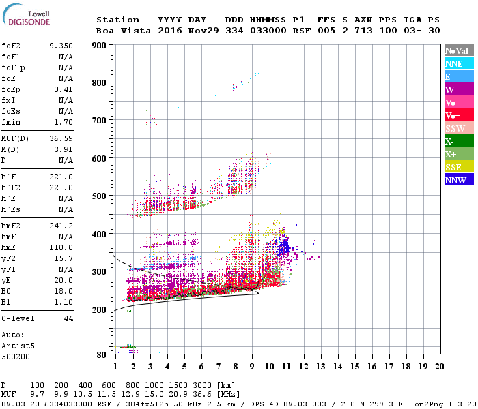The height and width of the screenshot is (409, 478).
Task: Click the 500 km height axis label
Action: coord(99,196)
